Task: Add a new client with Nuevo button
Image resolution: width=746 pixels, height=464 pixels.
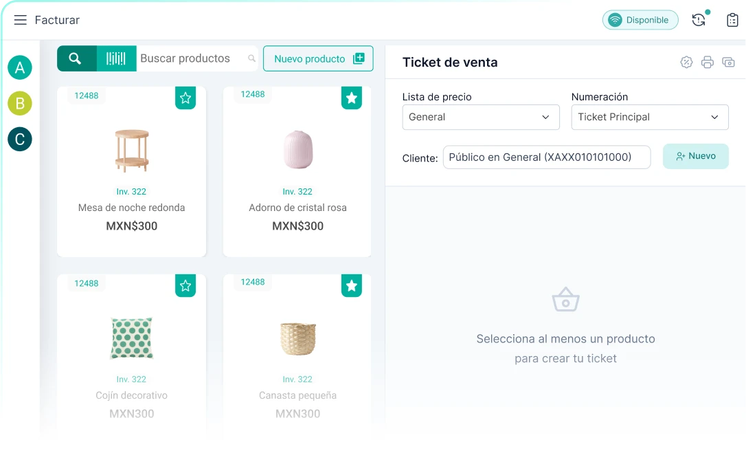Action: pyautogui.click(x=695, y=156)
